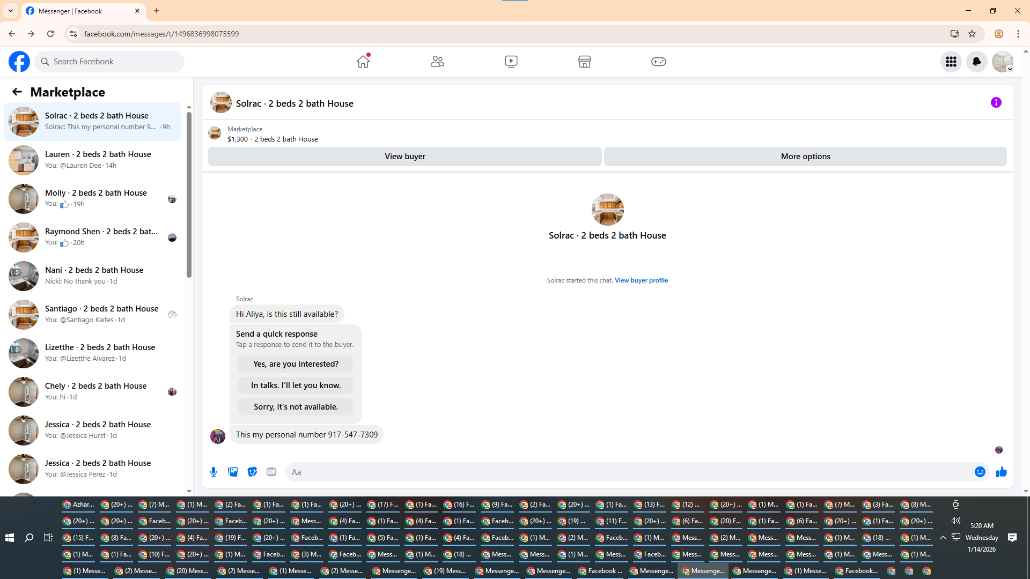Image resolution: width=1030 pixels, height=579 pixels.
Task: Click the View buyer button
Action: coord(404,157)
